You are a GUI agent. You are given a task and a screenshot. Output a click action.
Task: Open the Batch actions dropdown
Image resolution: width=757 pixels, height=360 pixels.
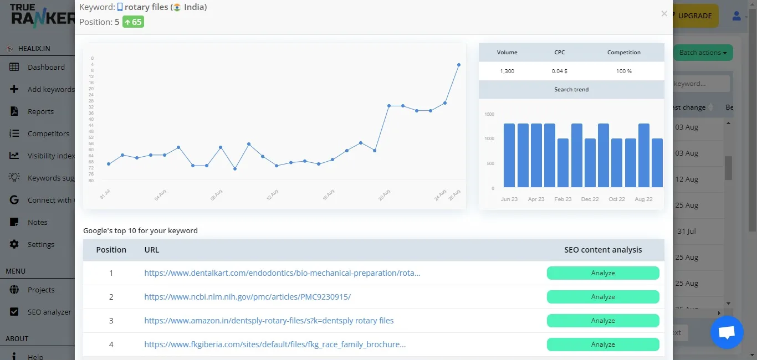[703, 53]
